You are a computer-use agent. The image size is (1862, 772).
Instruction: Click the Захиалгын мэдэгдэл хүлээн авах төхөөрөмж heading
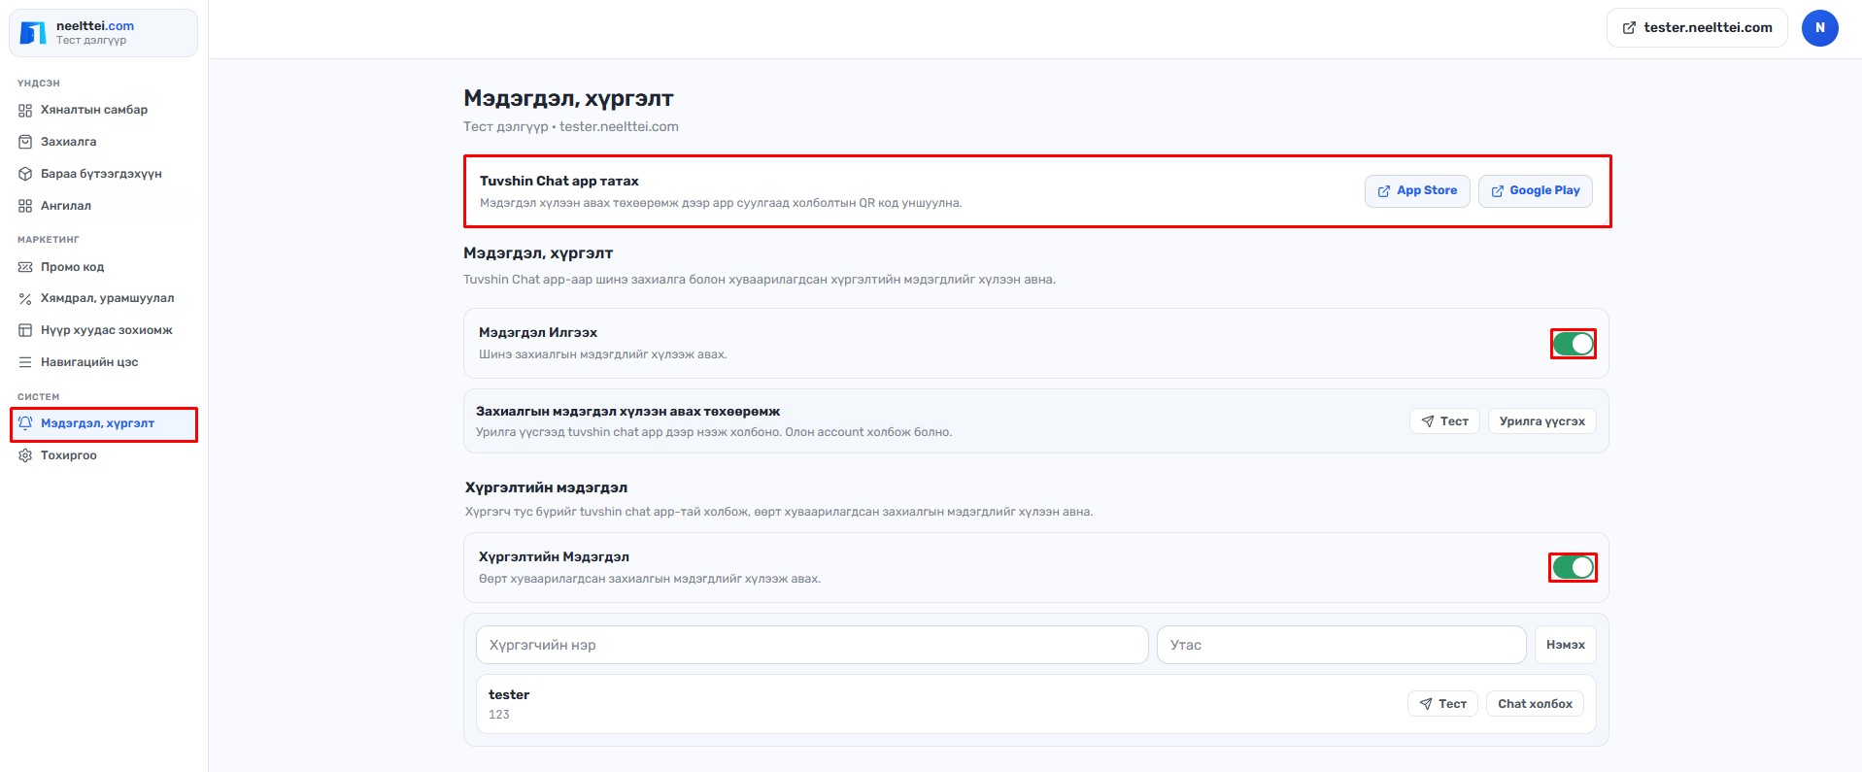point(627,412)
